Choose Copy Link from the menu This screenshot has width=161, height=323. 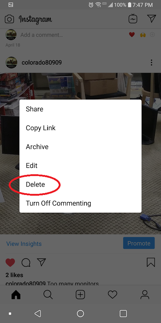[x=41, y=128]
